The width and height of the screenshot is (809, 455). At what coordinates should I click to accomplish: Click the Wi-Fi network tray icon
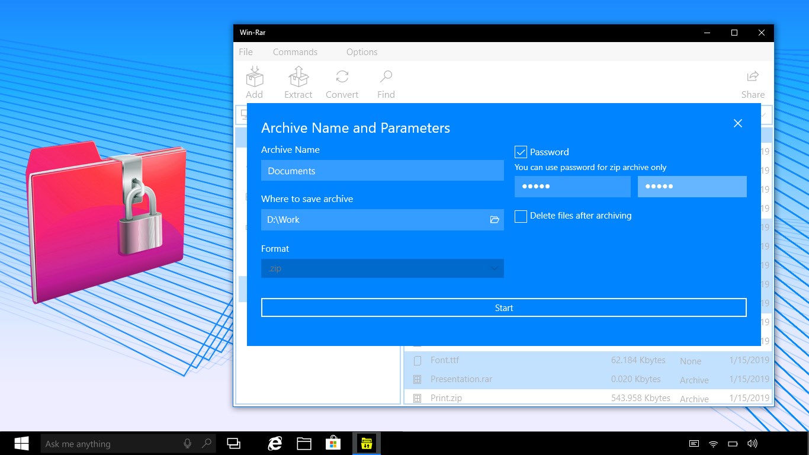(714, 444)
